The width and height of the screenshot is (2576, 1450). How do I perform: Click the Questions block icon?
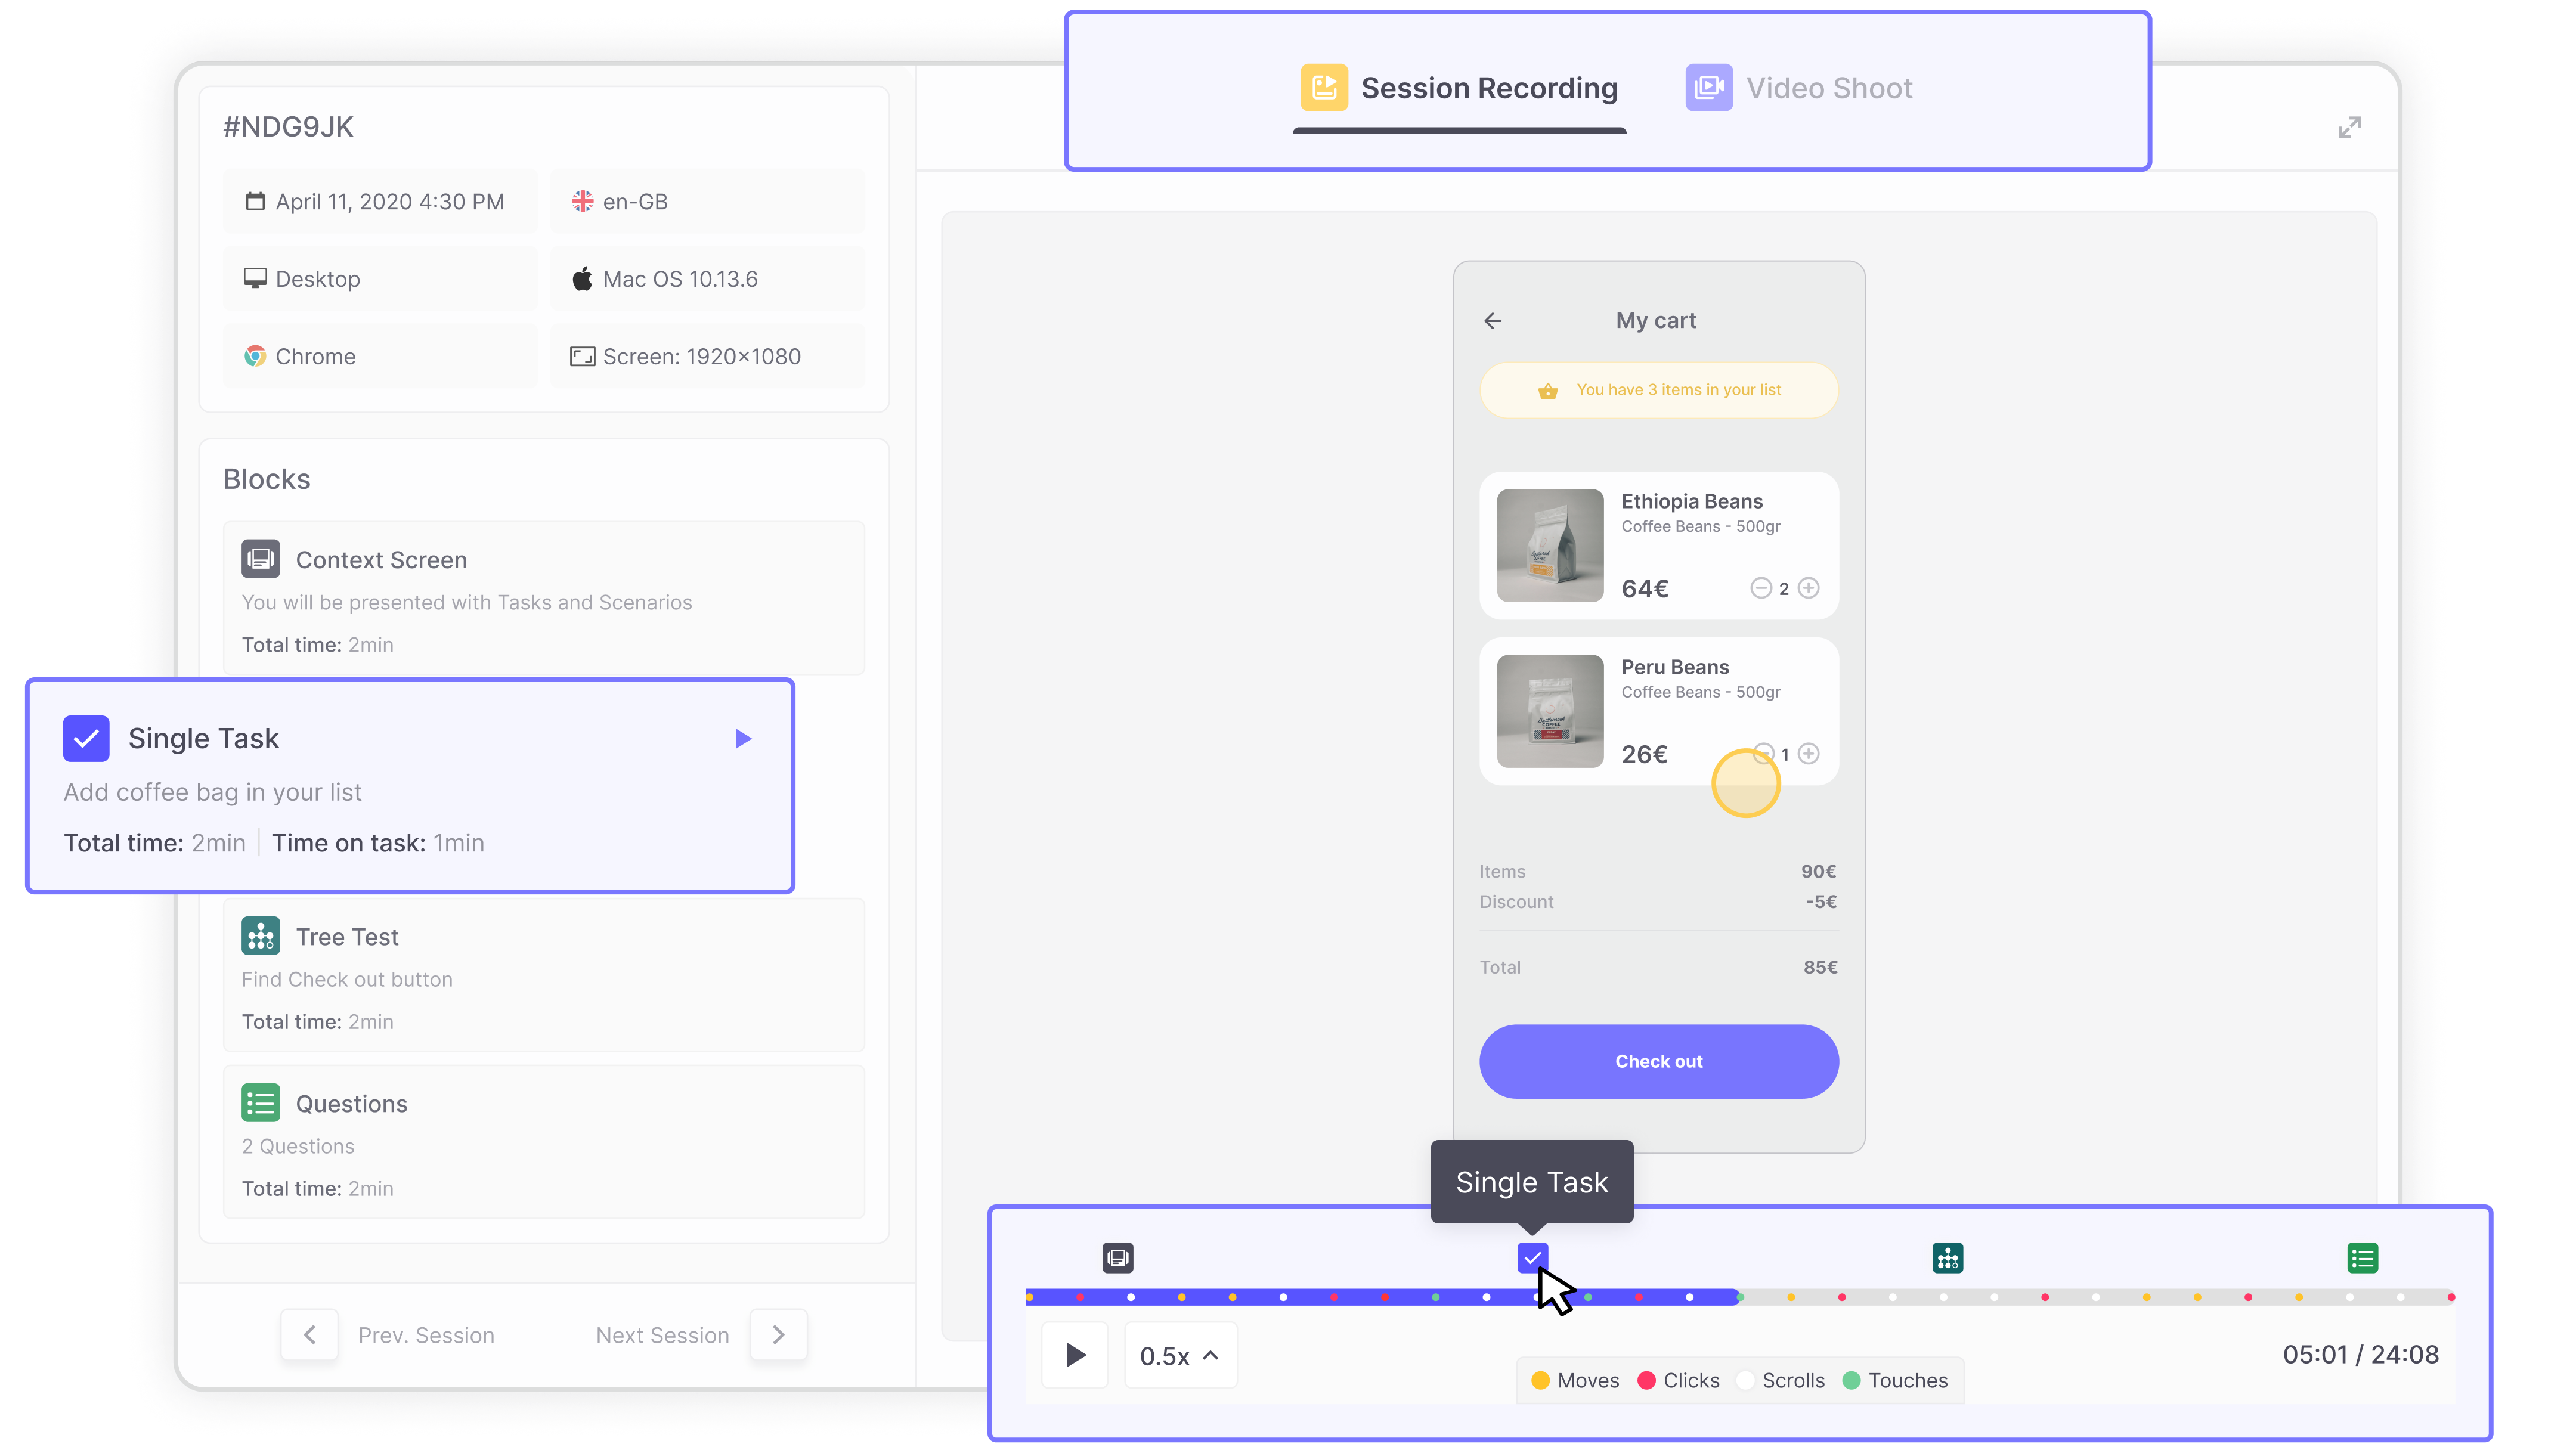(x=260, y=1103)
